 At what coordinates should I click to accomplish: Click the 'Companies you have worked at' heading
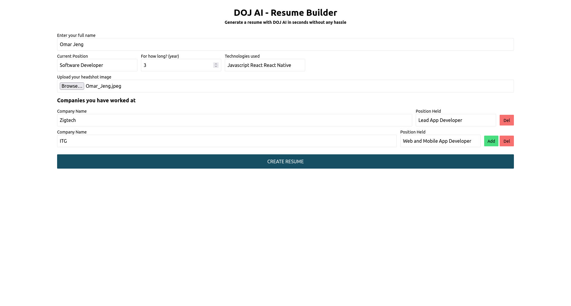96,101
